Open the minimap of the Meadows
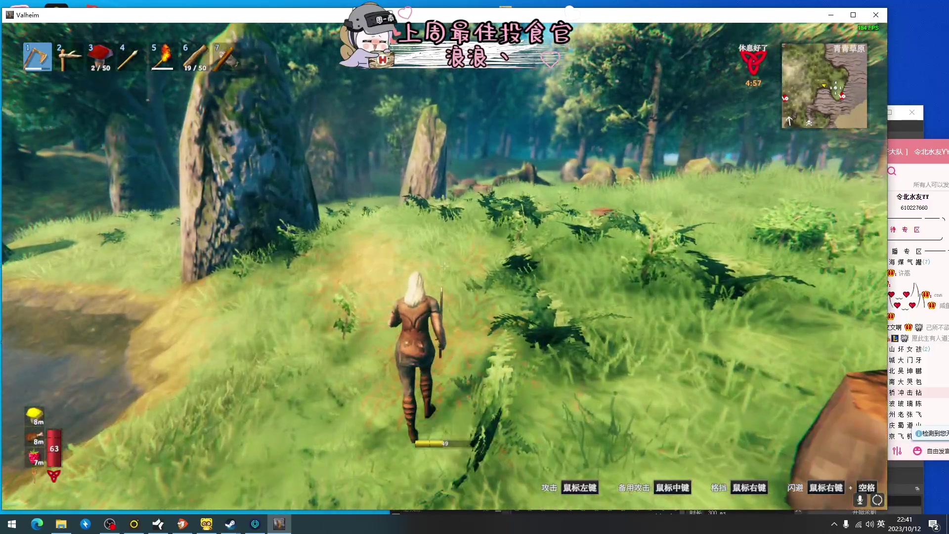Viewport: 949px width, 534px height. (824, 86)
